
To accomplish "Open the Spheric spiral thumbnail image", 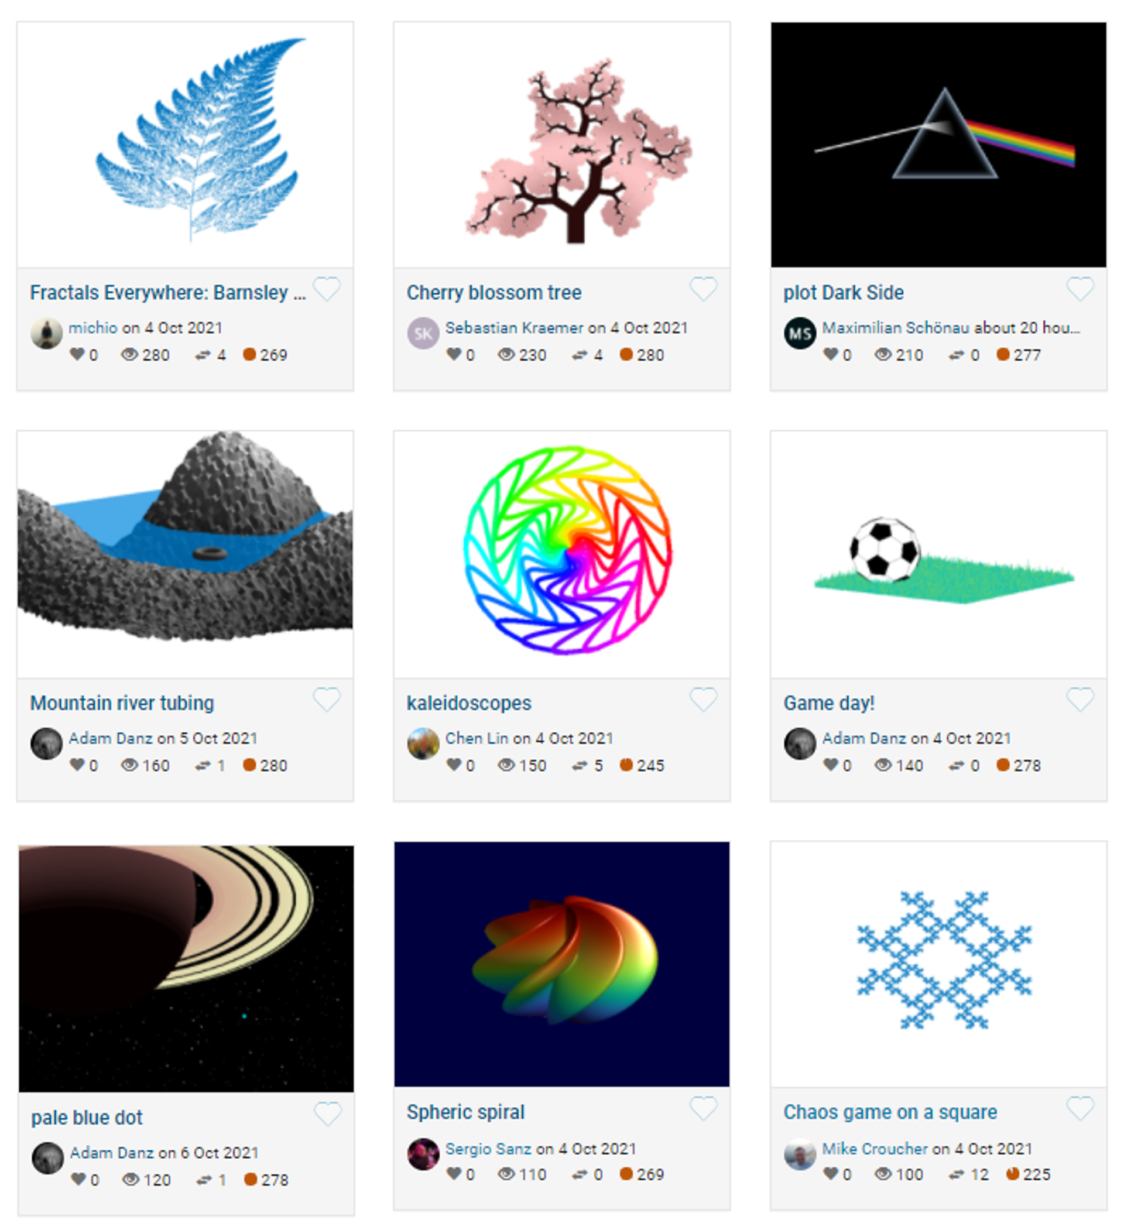I will click(561, 964).
